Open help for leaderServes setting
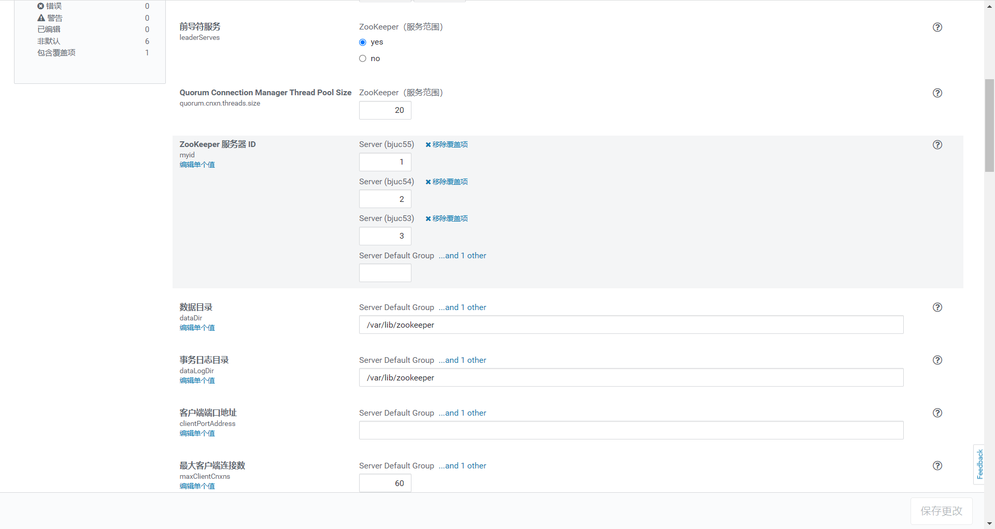The width and height of the screenshot is (995, 529). pyautogui.click(x=937, y=27)
